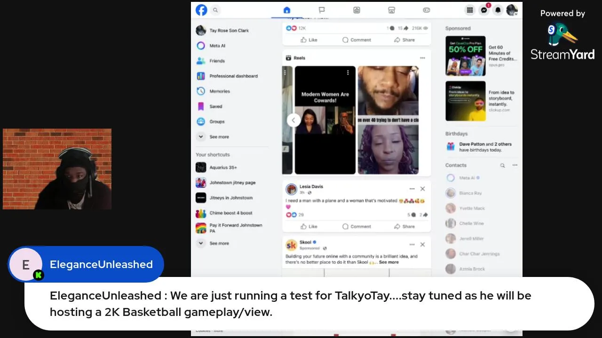This screenshot has width=602, height=338.
Task: Open options on Modern Women reel
Action: [348, 72]
